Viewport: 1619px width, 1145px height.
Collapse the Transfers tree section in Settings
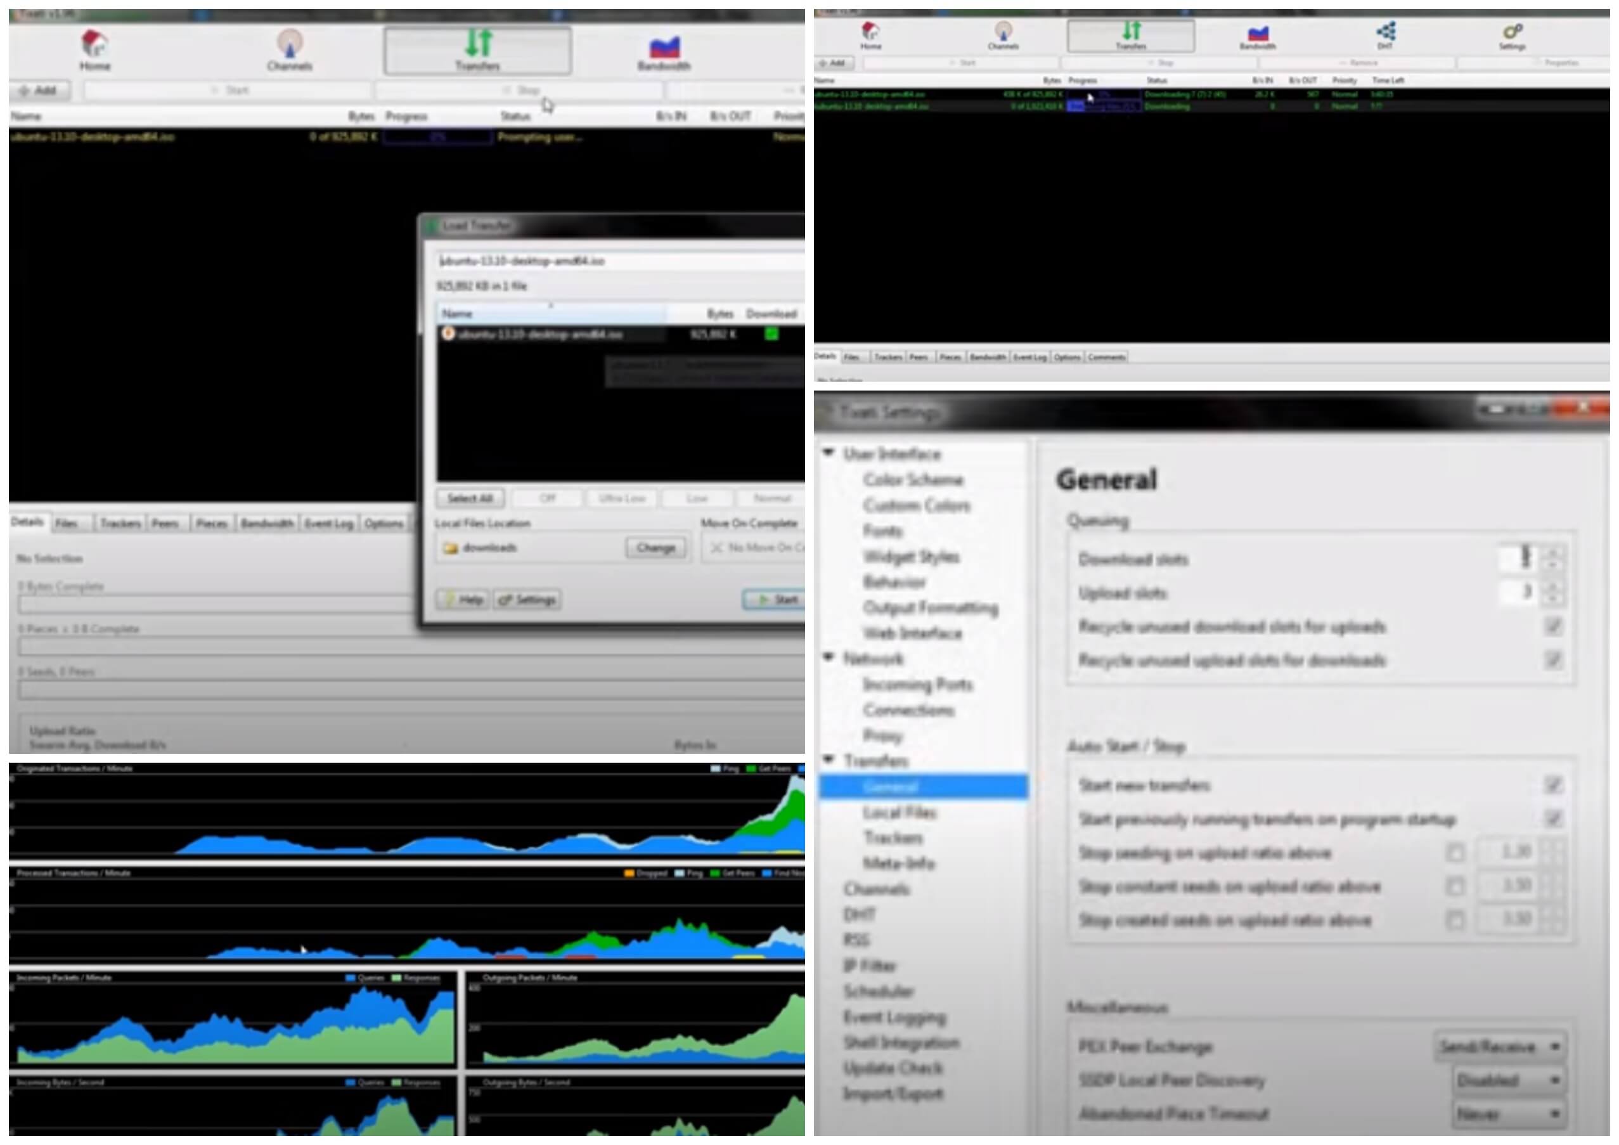click(x=829, y=760)
